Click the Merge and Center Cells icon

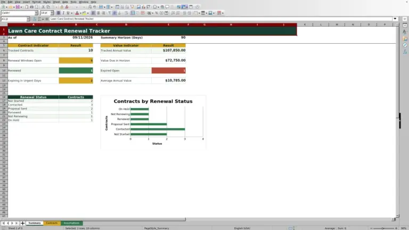(133, 13)
